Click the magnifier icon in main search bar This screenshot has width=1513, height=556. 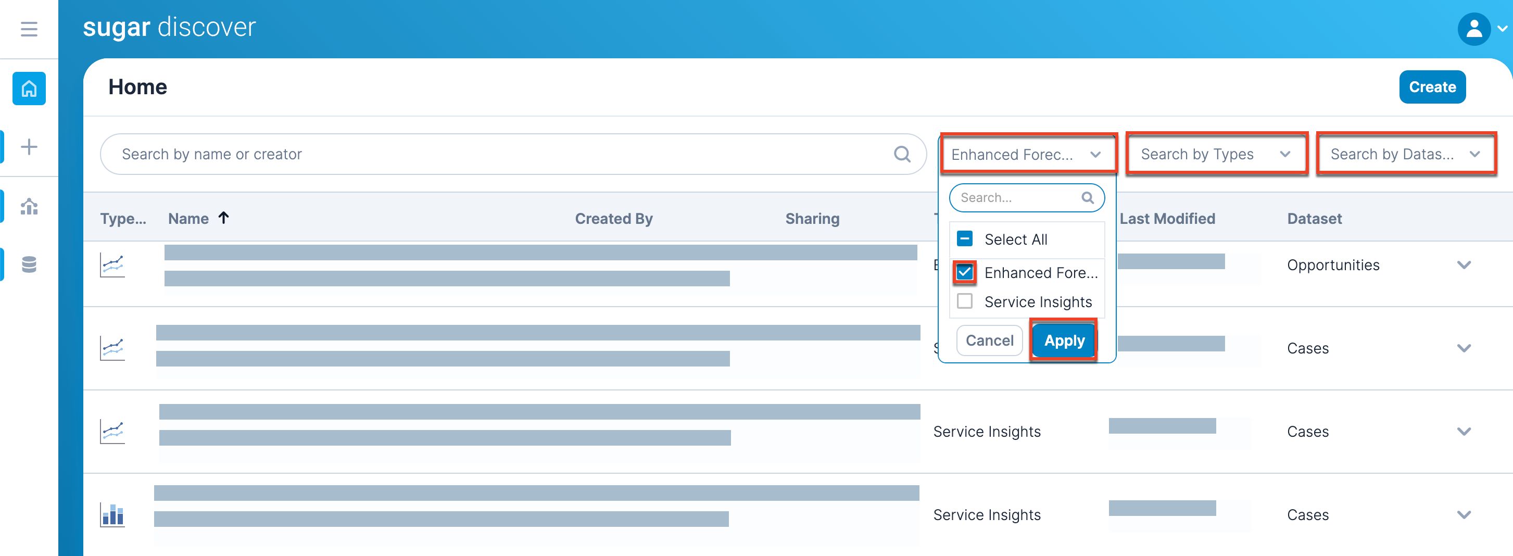[902, 155]
